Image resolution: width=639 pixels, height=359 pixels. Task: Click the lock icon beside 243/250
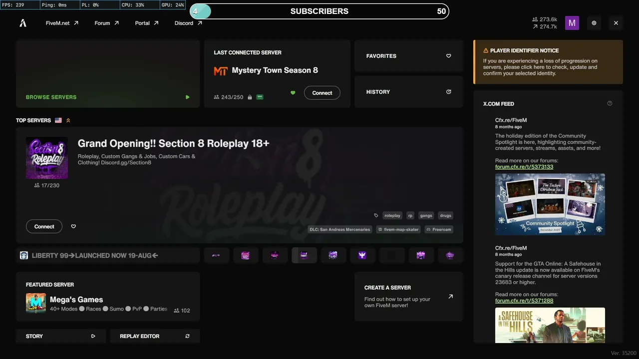pos(250,97)
